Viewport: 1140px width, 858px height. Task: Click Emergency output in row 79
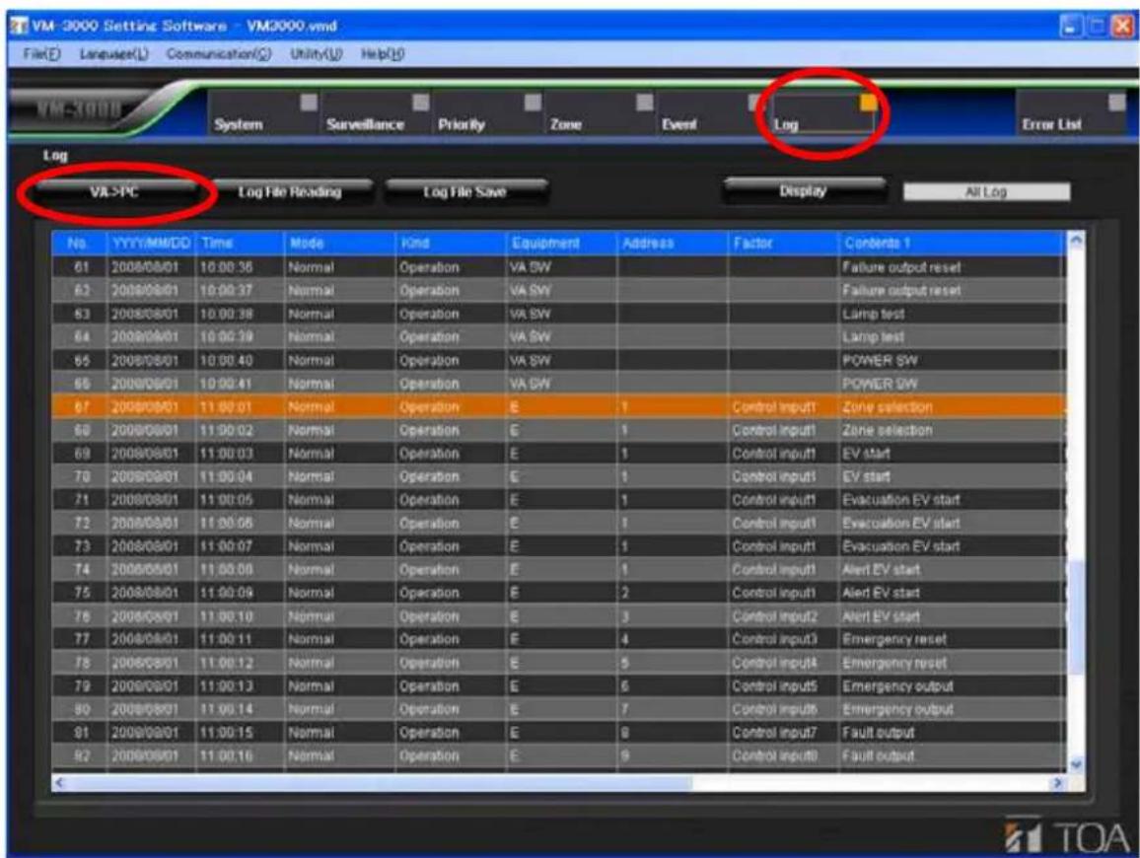(x=897, y=686)
